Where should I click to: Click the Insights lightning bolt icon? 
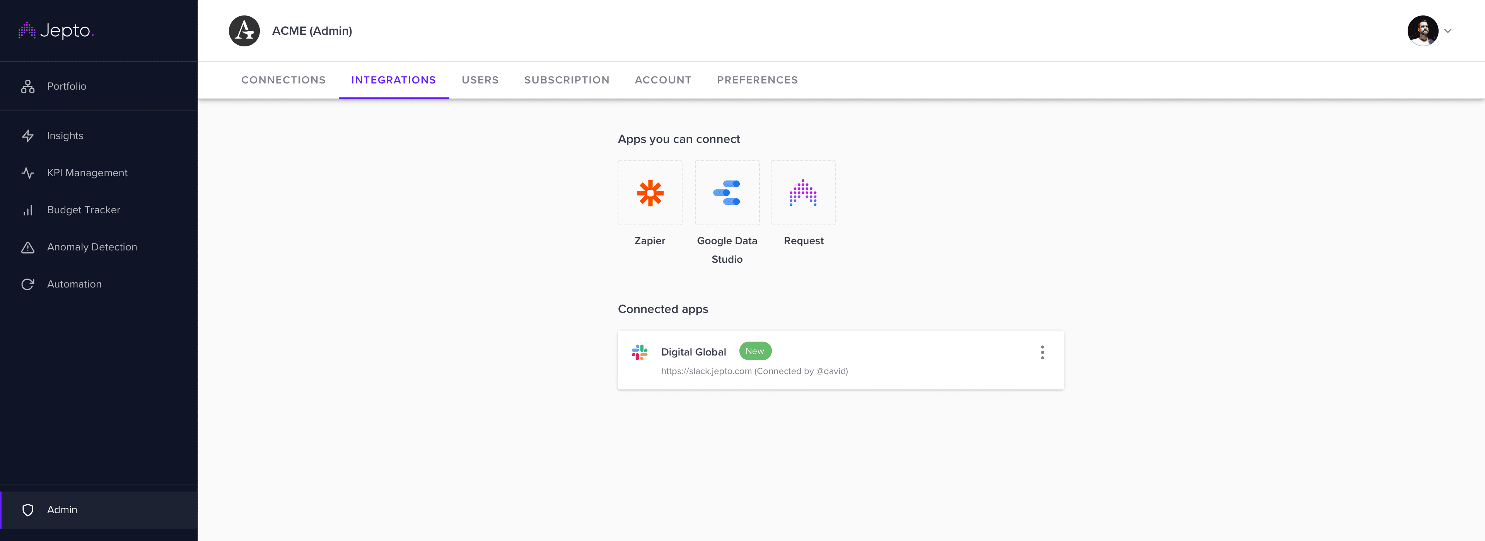click(x=28, y=136)
